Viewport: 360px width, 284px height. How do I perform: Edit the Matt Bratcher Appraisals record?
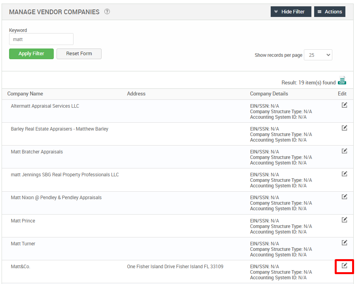click(x=344, y=151)
